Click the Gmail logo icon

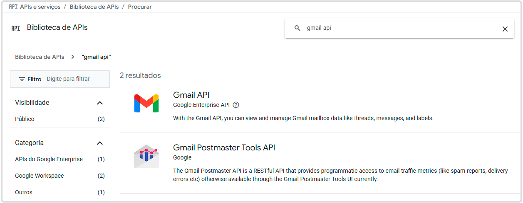[x=146, y=104]
